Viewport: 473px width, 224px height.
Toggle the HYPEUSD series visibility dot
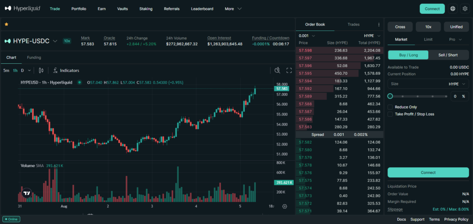point(79,82)
